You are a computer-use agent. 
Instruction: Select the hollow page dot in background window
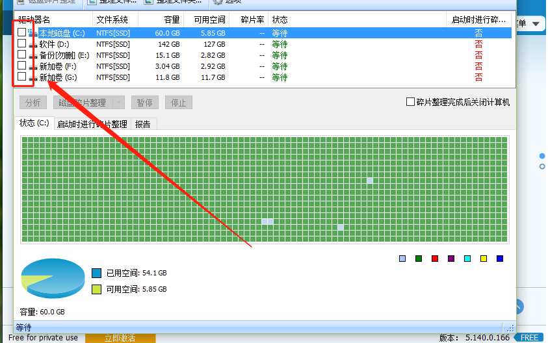click(x=542, y=166)
